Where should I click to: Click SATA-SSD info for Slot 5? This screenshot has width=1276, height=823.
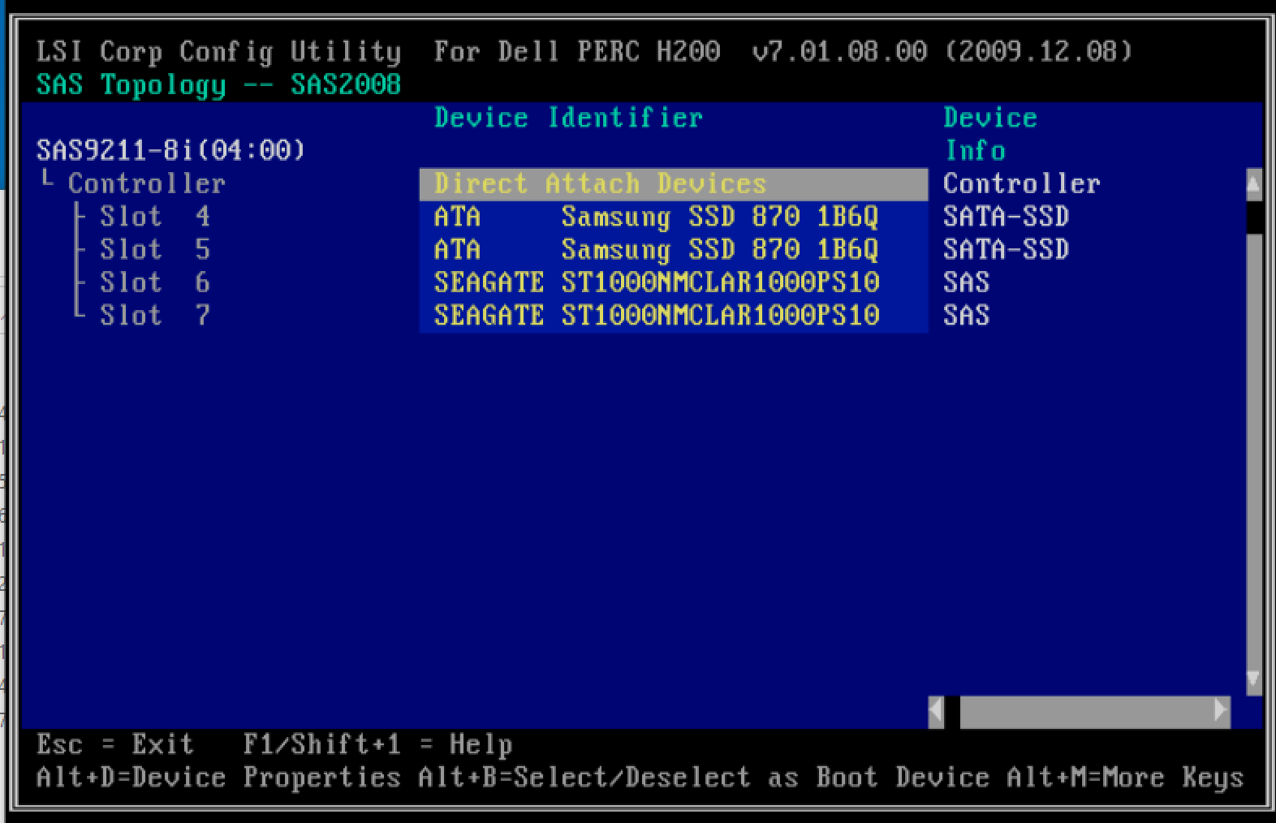coord(1006,249)
